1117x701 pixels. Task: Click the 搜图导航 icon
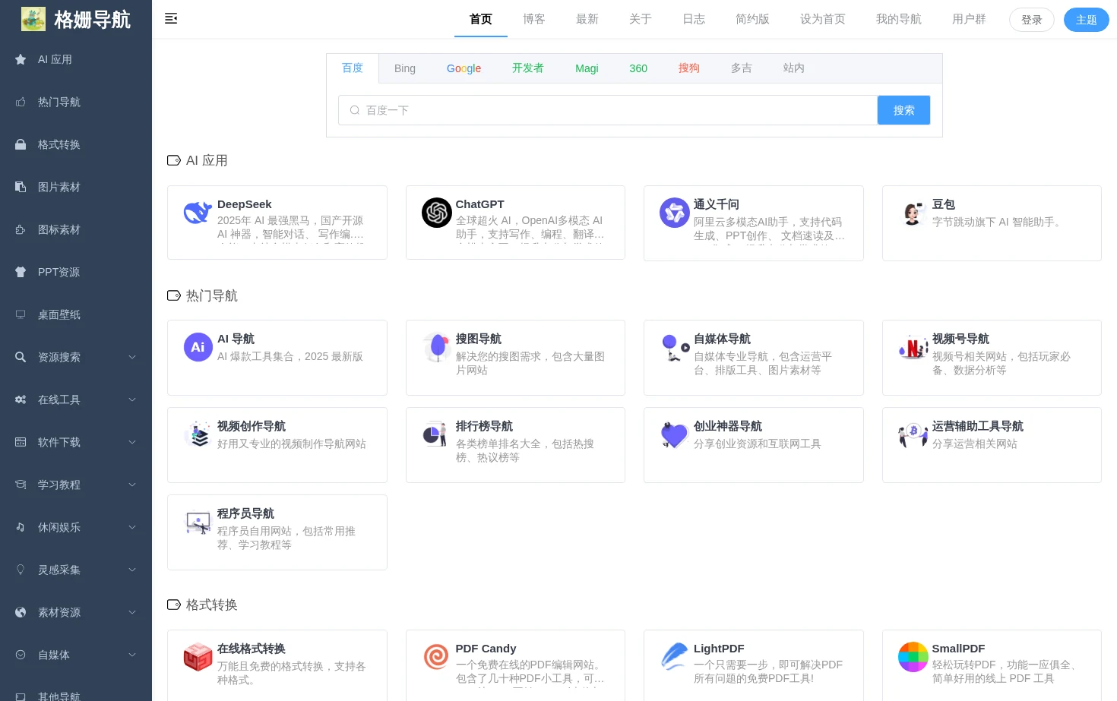point(437,347)
